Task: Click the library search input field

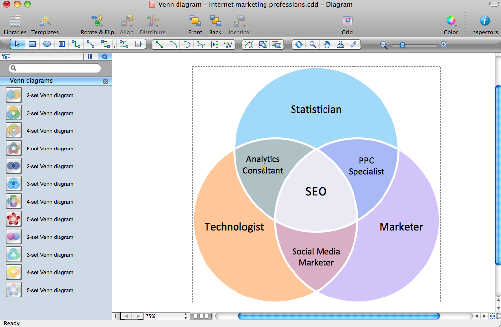Action: [55, 68]
